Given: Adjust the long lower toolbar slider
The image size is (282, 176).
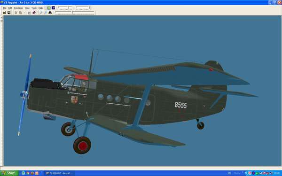Looking at the screenshot, I should (75, 13).
